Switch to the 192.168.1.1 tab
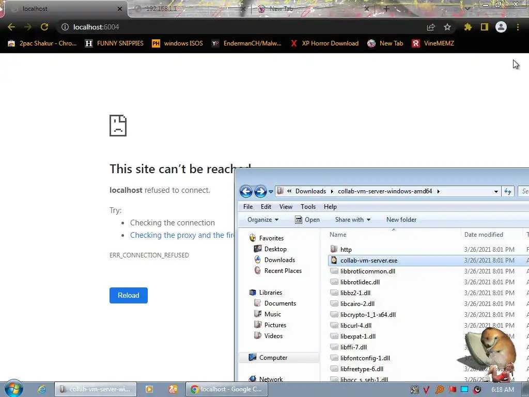Viewport: 529px width, 397px height. pyautogui.click(x=189, y=9)
